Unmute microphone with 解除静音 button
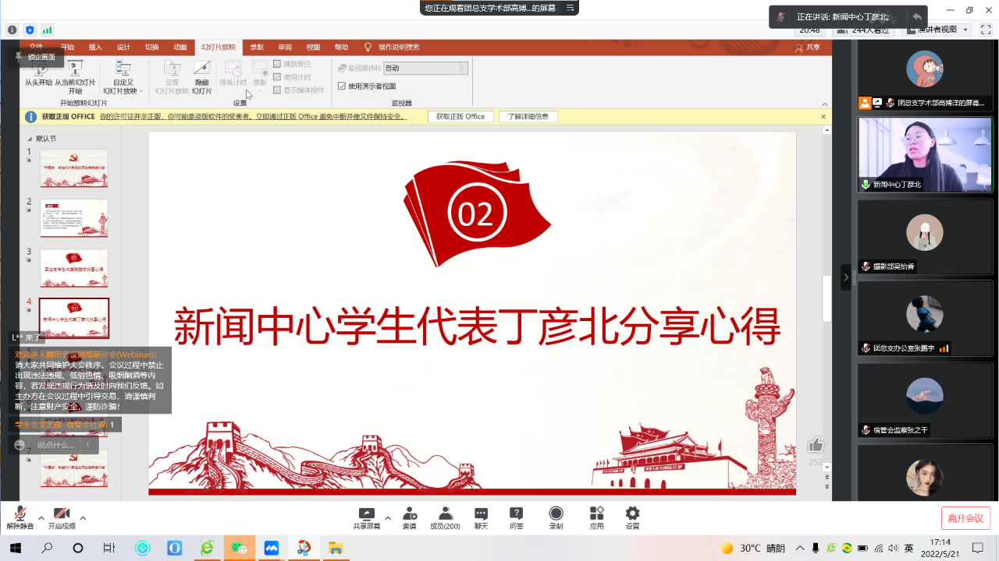Screen dimensions: 999x561 coord(20,517)
